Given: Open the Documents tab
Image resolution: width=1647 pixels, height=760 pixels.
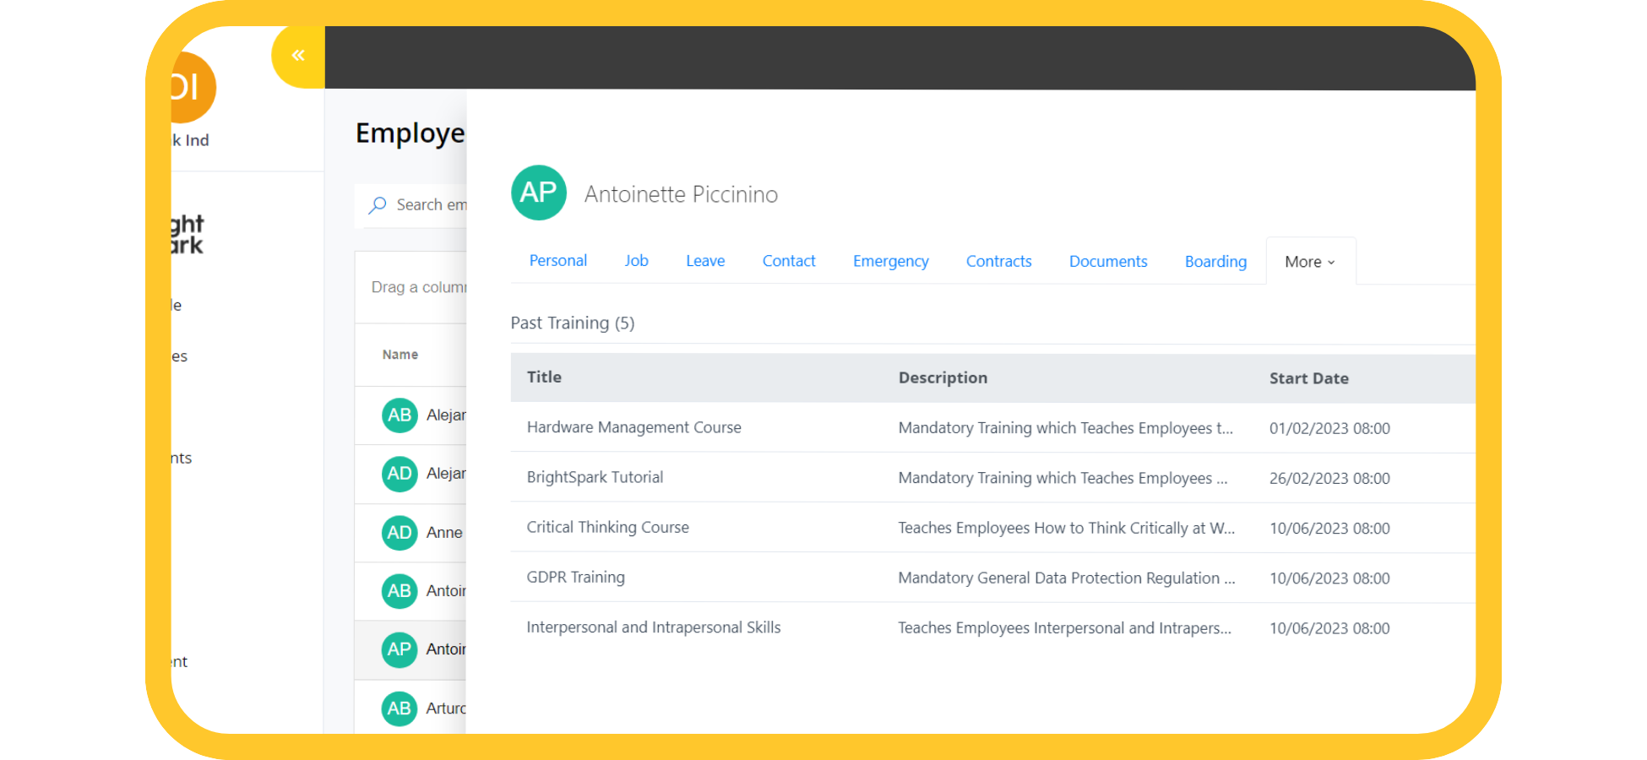Looking at the screenshot, I should point(1108,261).
